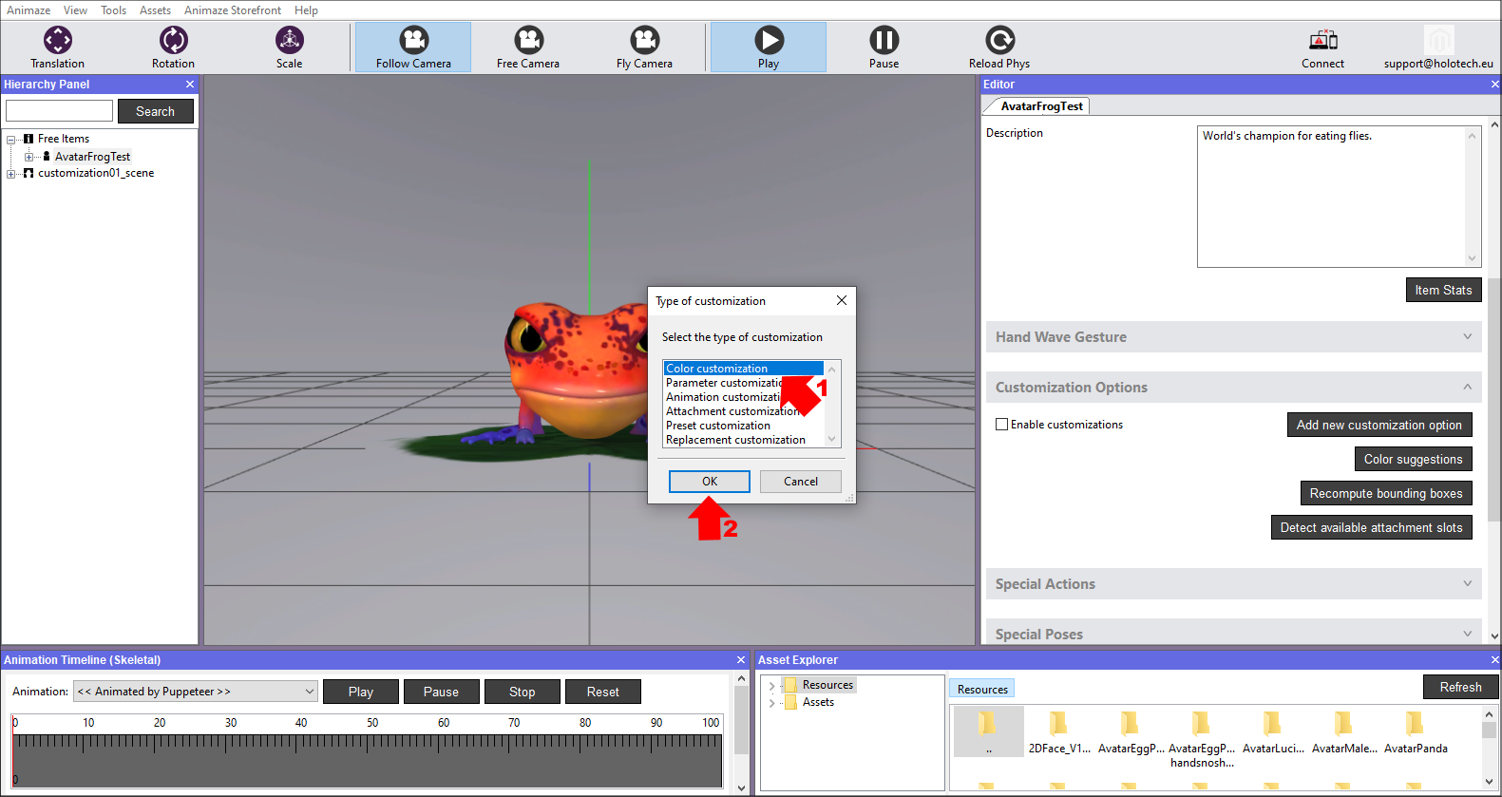Select the Scale tool icon

pos(289,41)
